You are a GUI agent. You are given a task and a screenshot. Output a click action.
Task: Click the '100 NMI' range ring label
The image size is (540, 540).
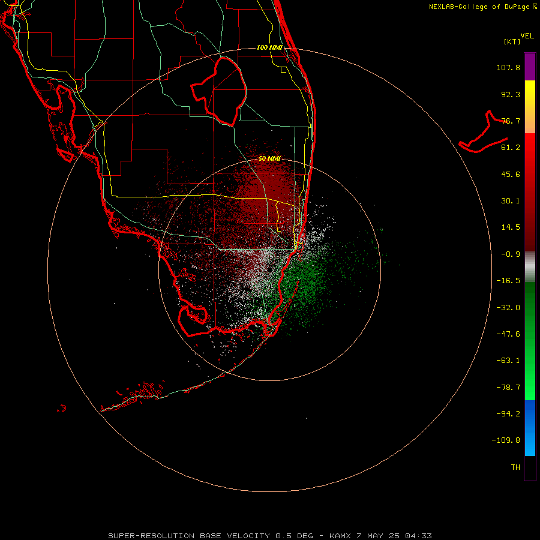(x=269, y=47)
